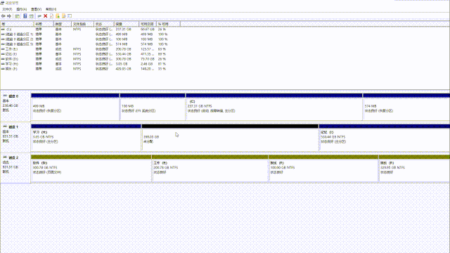Select the (F:) 100.00 GB volume on Disk 2
Image resolution: width=450 pixels, height=253 pixels.
[x=323, y=168]
